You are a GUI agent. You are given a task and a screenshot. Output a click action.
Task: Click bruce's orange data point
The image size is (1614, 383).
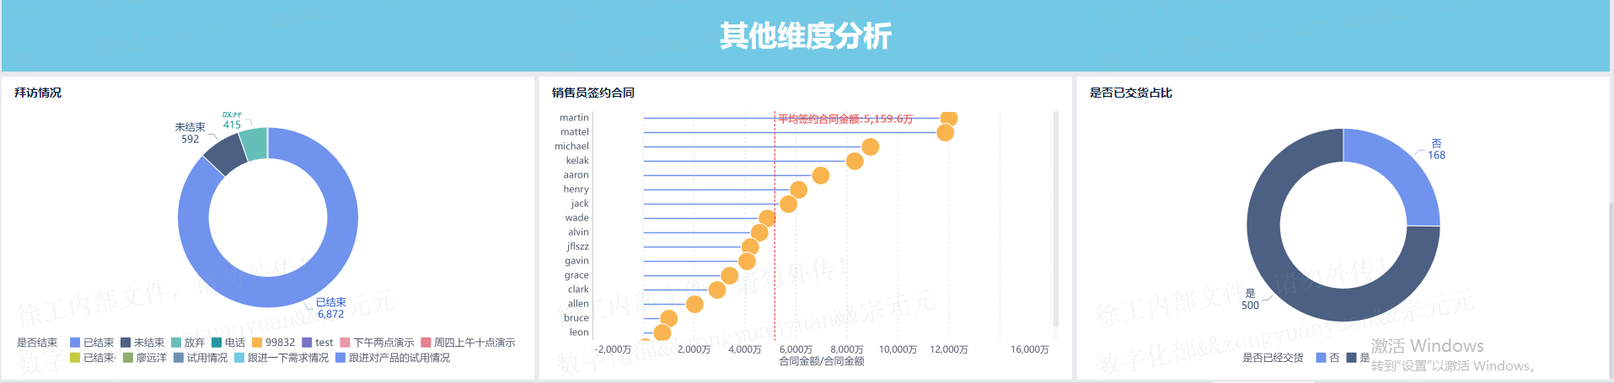tap(668, 318)
